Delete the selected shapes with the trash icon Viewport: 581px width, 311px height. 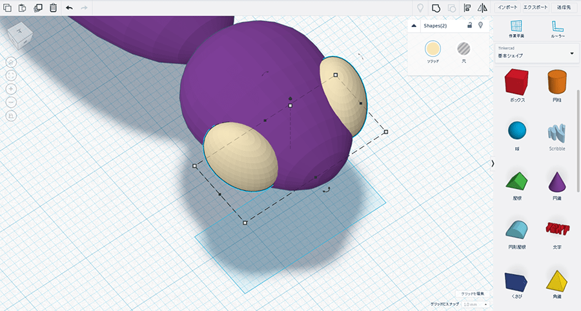[x=53, y=8]
